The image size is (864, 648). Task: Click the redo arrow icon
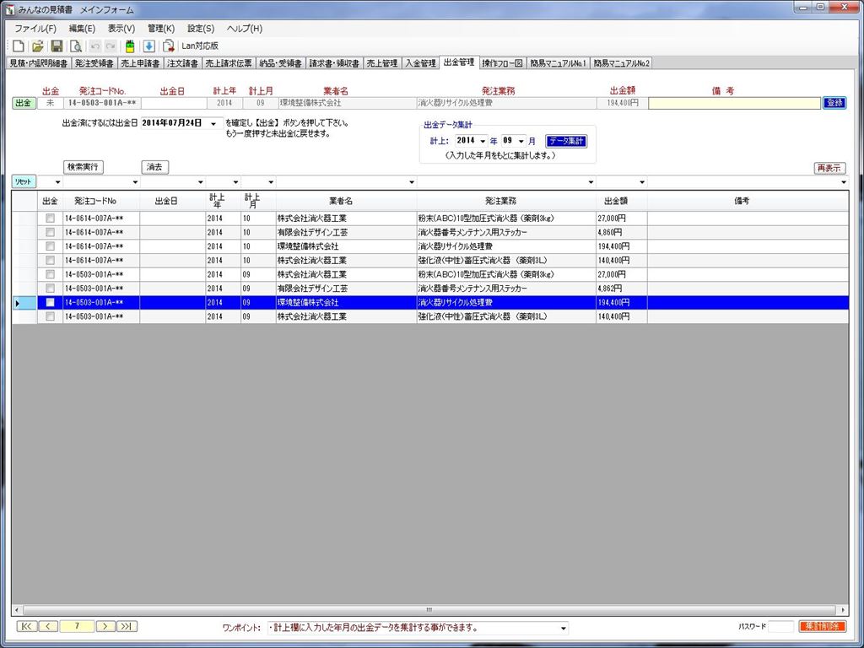click(111, 46)
